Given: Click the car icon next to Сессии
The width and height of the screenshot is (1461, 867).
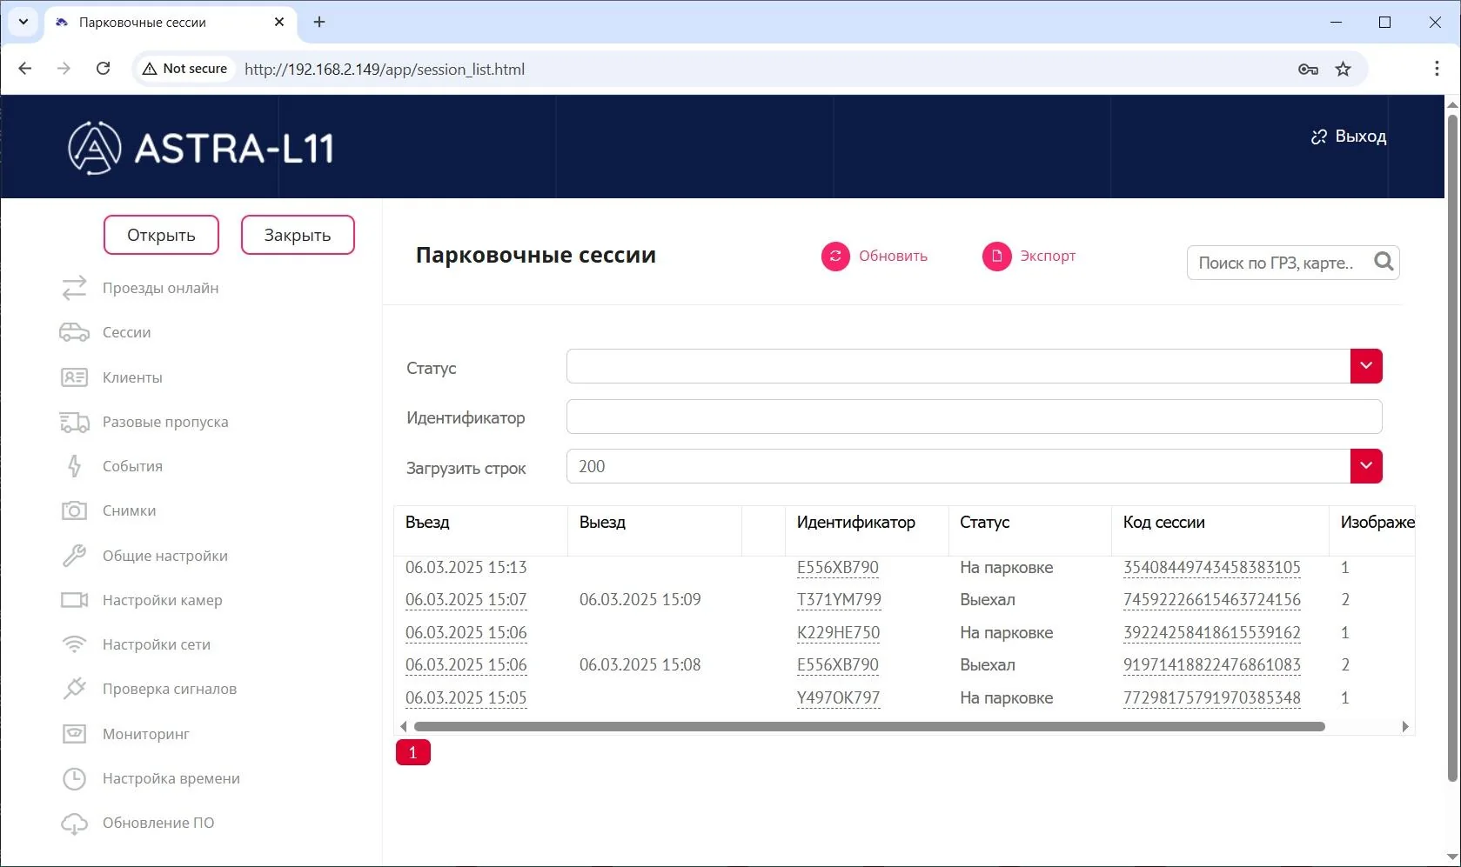Looking at the screenshot, I should 74,332.
